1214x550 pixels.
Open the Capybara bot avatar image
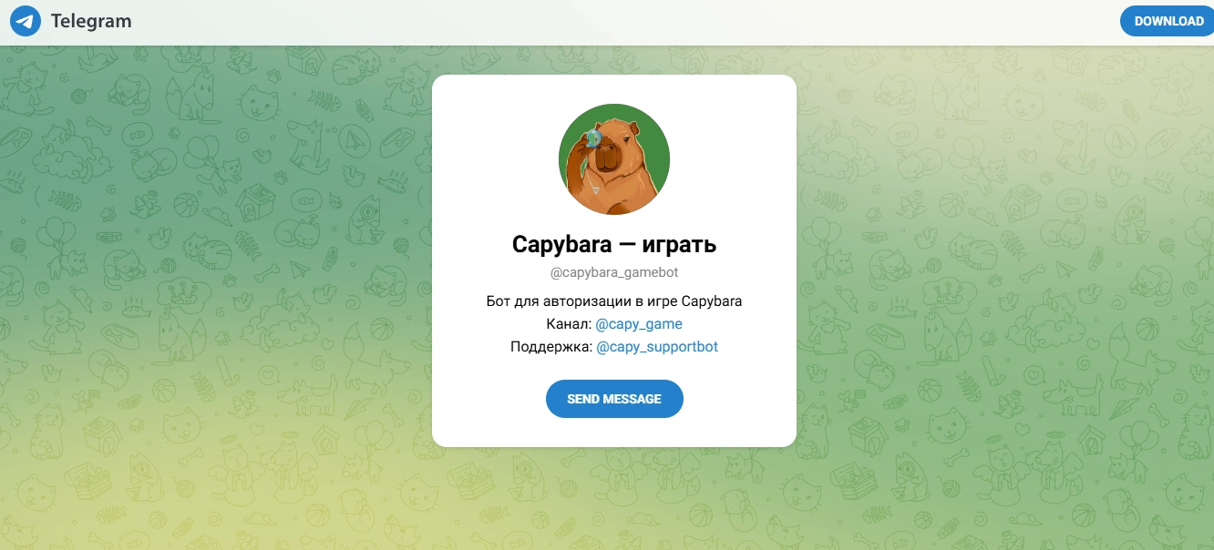(614, 159)
